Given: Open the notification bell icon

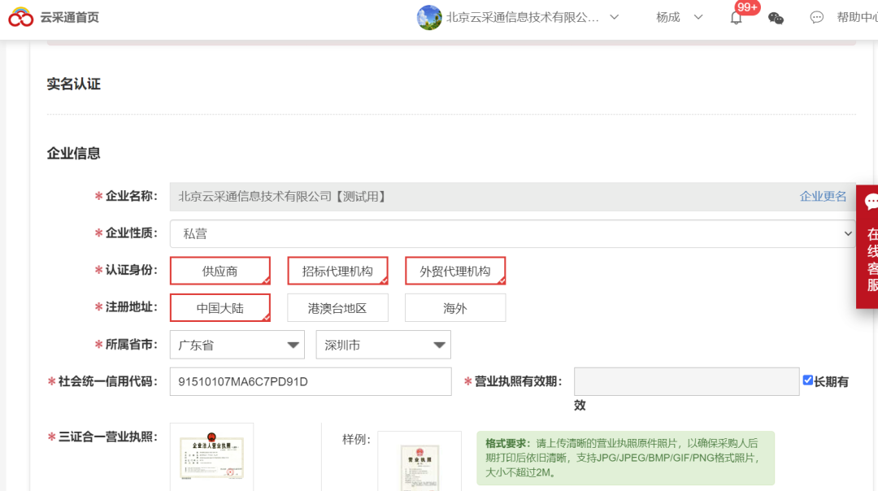Looking at the screenshot, I should tap(736, 18).
